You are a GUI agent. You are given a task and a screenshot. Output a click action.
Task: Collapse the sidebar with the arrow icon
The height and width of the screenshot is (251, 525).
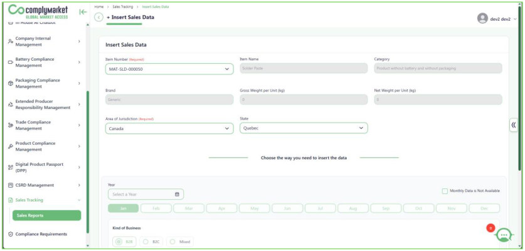pos(83,12)
